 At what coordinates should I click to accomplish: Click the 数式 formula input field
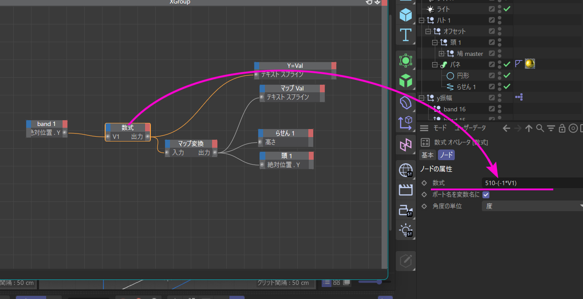532,183
